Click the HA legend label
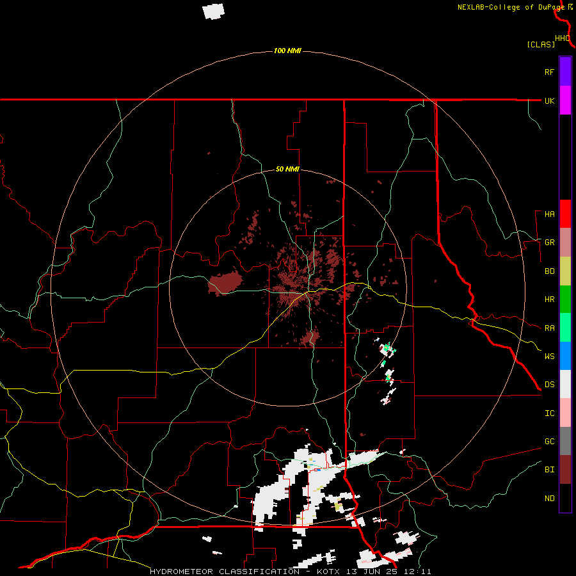 [549, 214]
